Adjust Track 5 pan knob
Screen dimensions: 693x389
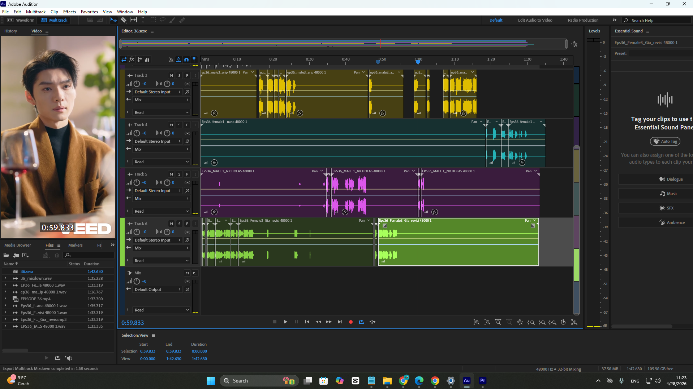point(167,182)
